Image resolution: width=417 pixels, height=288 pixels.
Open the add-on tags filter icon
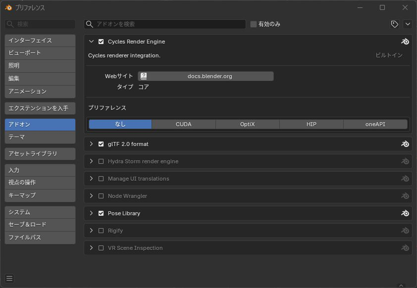coord(394,24)
